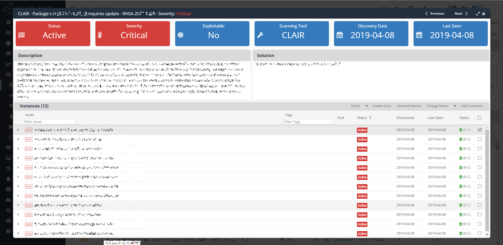Check the fifth instance row checkbox
Image resolution: width=503 pixels, height=245 pixels.
[x=479, y=168]
